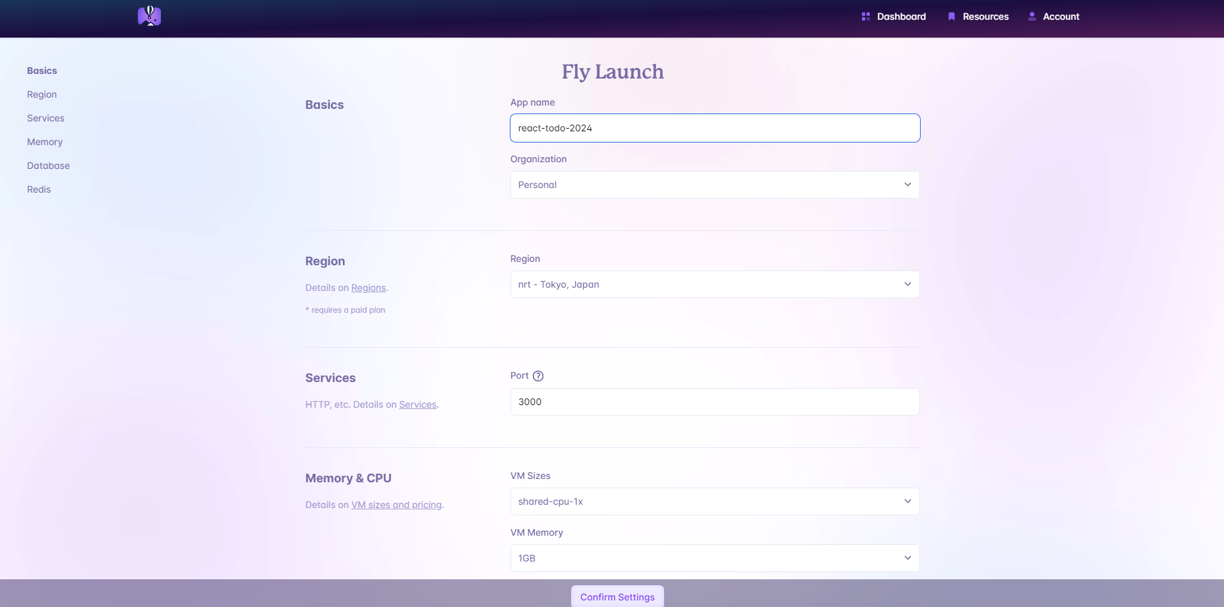Click the Dashboard grid icon

click(866, 16)
